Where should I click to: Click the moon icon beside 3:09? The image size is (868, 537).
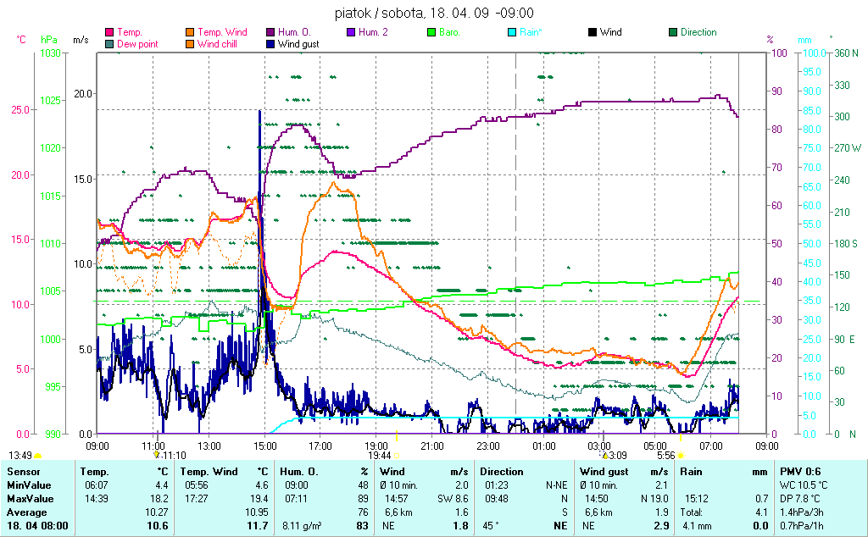point(604,455)
